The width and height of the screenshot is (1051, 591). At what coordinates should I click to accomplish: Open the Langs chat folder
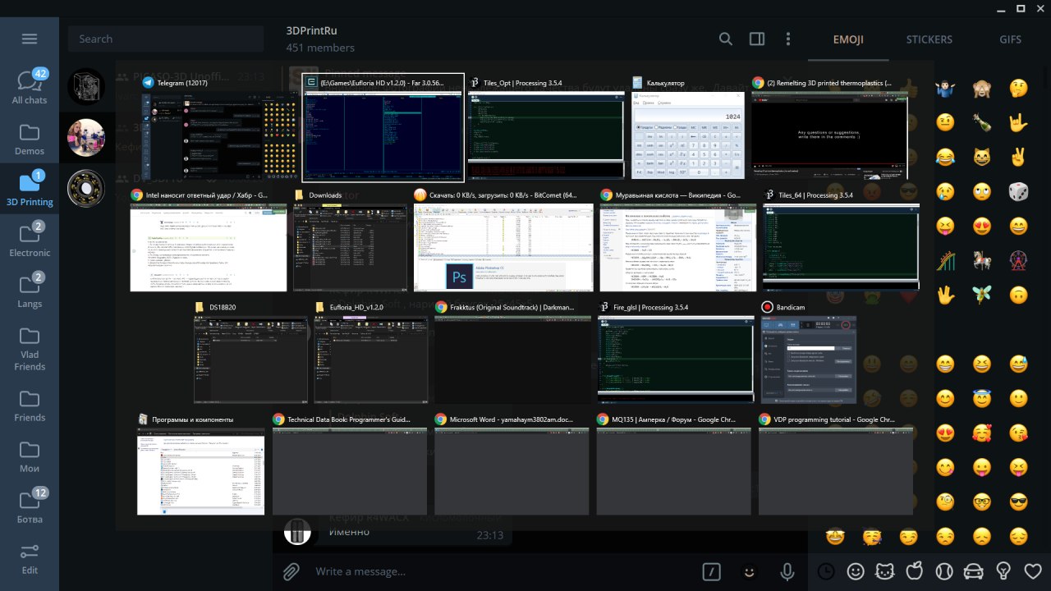(x=30, y=290)
